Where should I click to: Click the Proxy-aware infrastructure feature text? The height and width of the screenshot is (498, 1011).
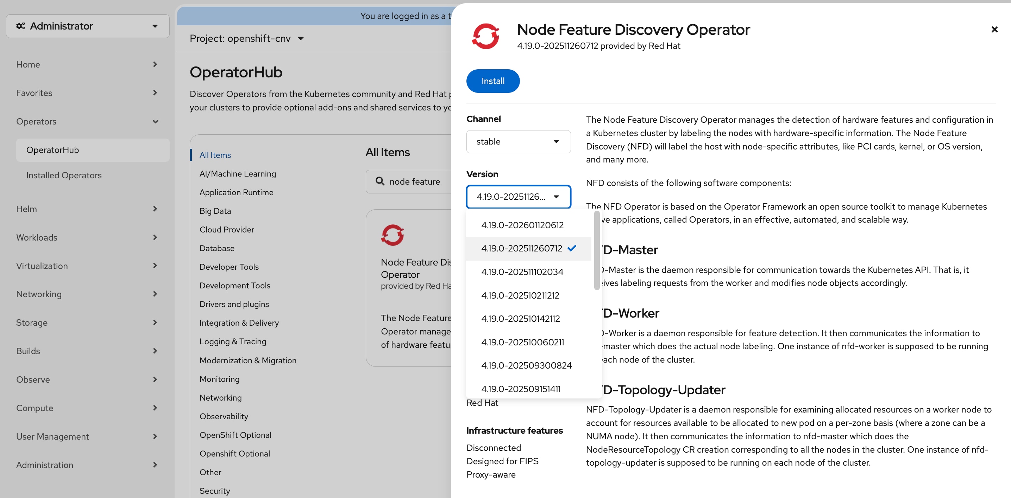491,474
